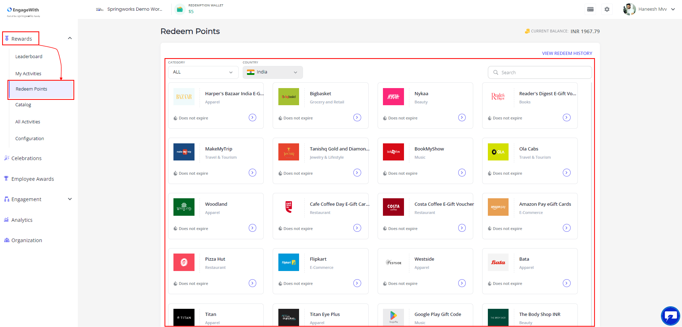Open Pizza Hut voucher arrow button

(252, 283)
